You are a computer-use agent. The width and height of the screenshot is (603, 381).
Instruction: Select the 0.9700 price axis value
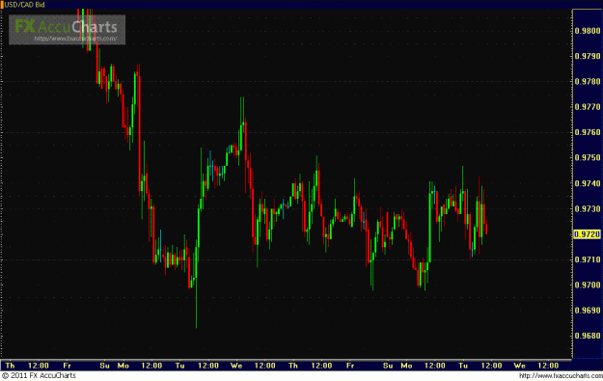(x=588, y=286)
